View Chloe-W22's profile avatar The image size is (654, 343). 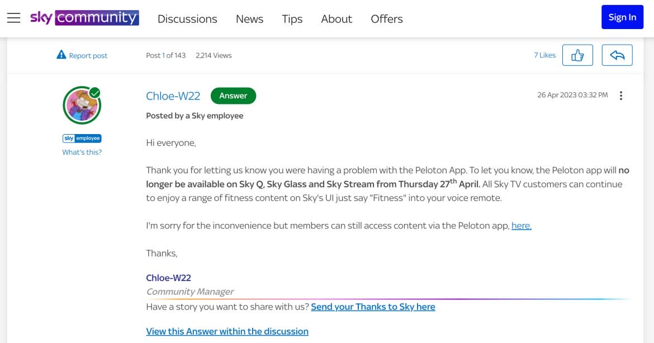(82, 106)
